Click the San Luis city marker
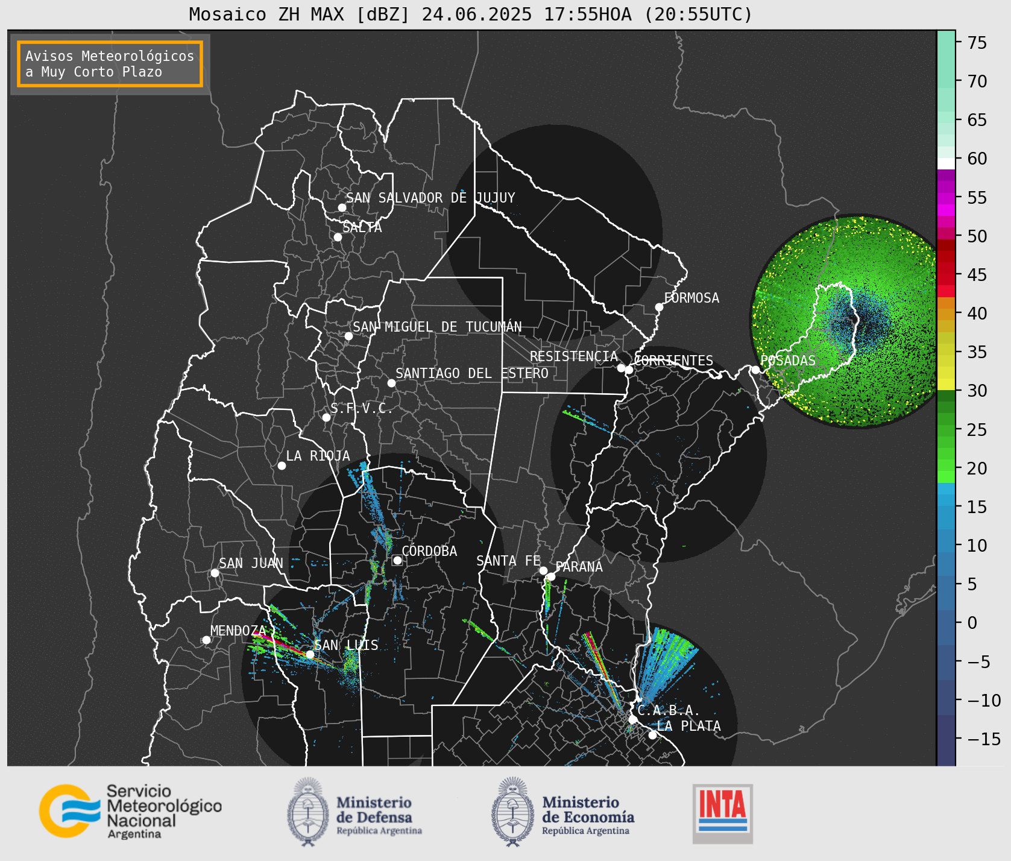 pos(310,654)
